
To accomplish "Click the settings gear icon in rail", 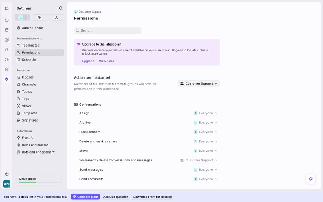I will click(x=6, y=79).
